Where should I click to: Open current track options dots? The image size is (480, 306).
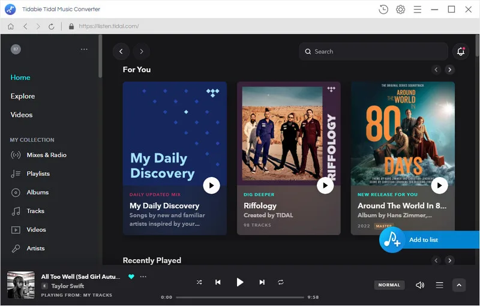tap(143, 277)
